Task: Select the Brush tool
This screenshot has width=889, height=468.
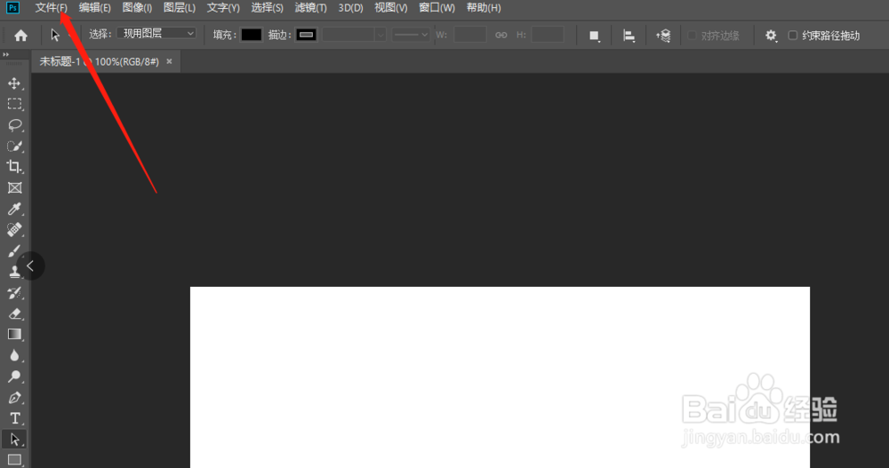Action: (x=14, y=251)
